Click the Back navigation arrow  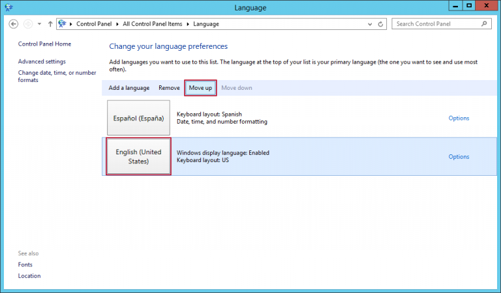point(14,24)
